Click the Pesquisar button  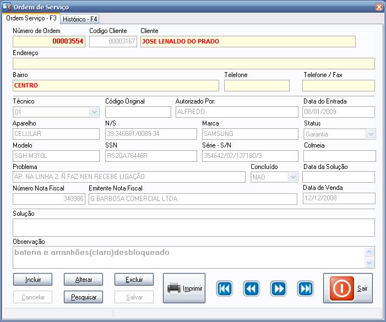(x=84, y=297)
